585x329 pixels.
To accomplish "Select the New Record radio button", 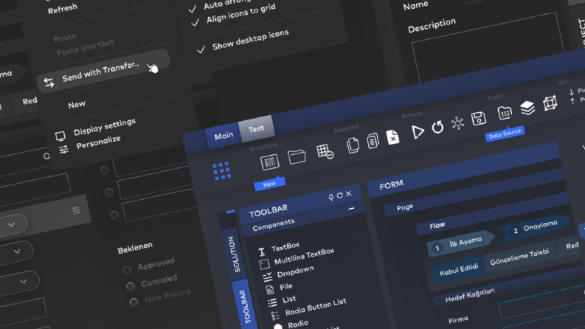I will click(x=134, y=302).
